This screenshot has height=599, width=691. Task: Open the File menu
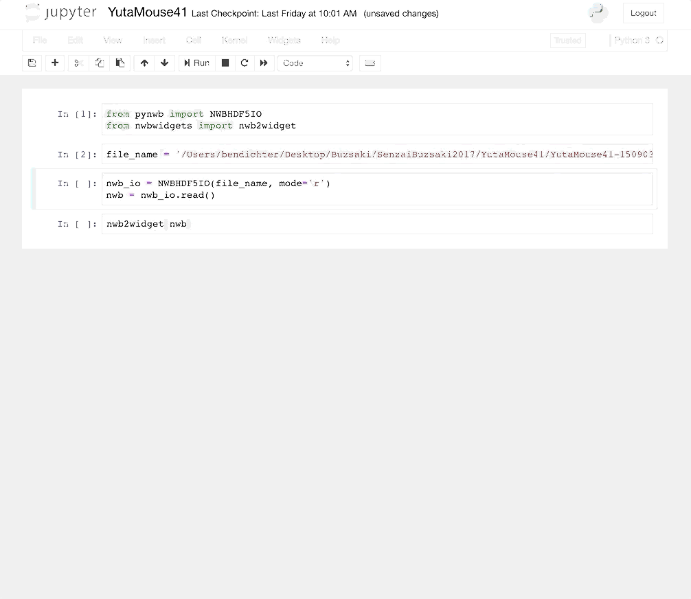pos(39,40)
